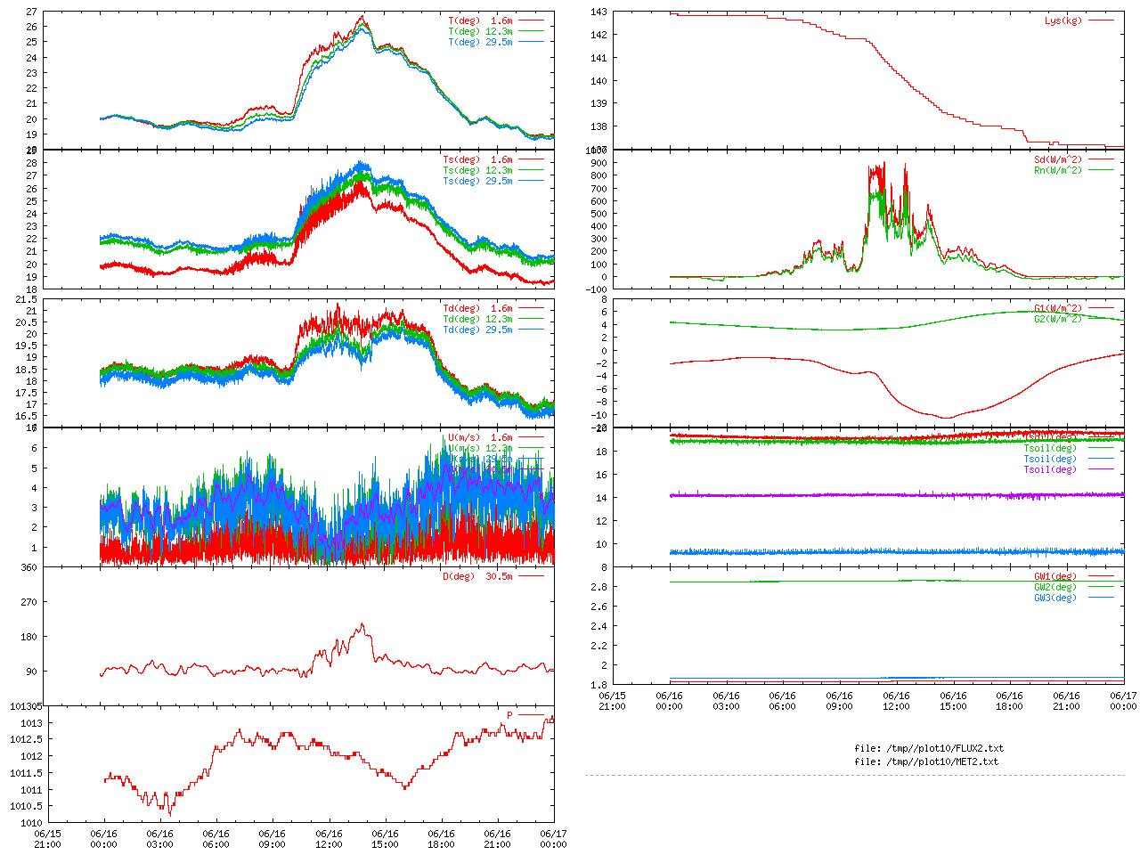Click '06/17 00:00' under the GW plot
The height and width of the screenshot is (855, 1140).
[x=1123, y=701]
